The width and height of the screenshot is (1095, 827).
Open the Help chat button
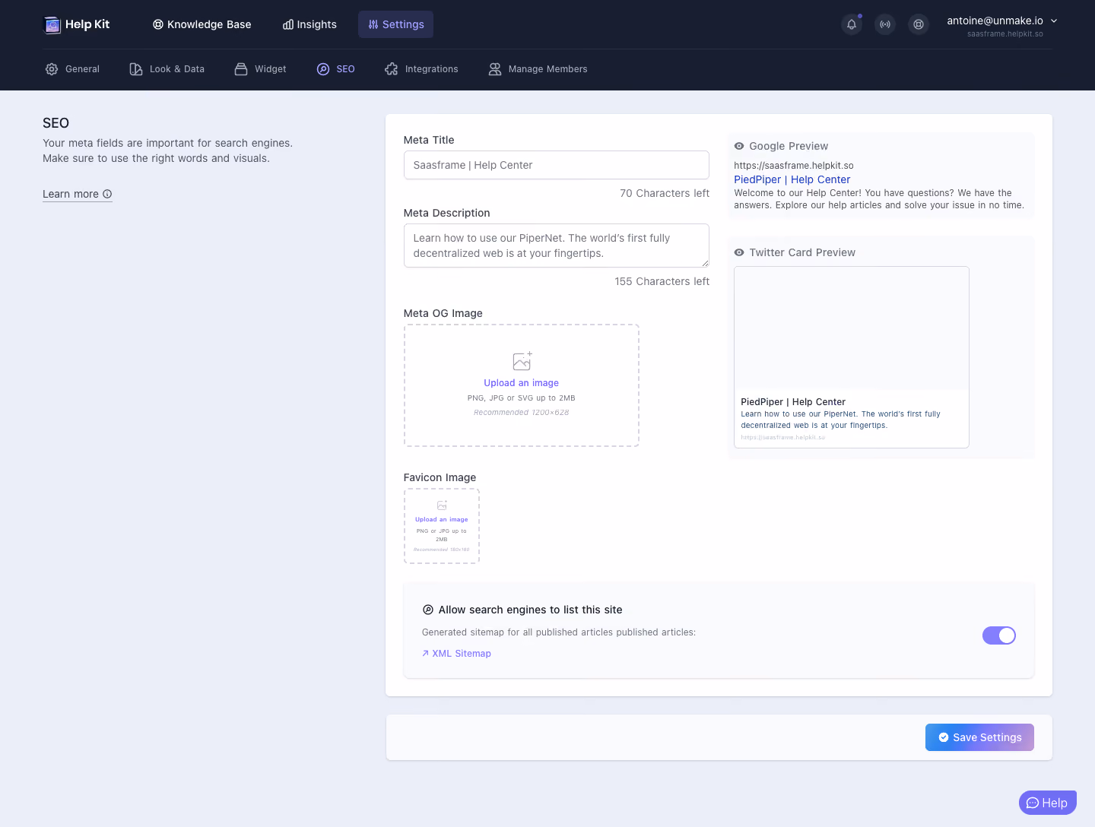point(1048,803)
